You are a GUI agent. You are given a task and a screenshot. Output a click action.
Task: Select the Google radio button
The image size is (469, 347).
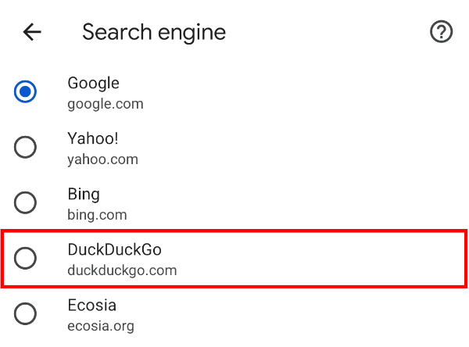pos(26,92)
